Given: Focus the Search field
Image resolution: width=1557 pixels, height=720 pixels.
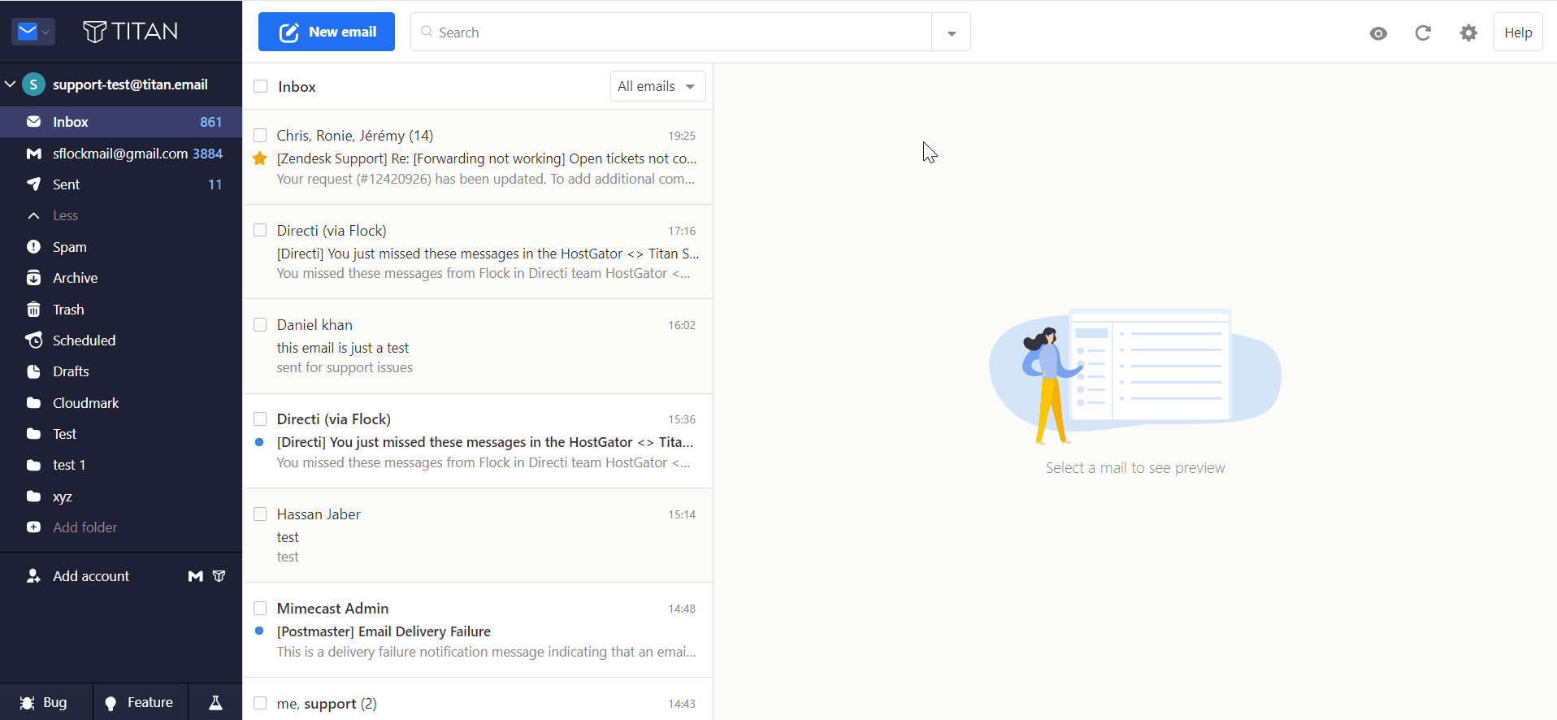Looking at the screenshot, I should (671, 32).
